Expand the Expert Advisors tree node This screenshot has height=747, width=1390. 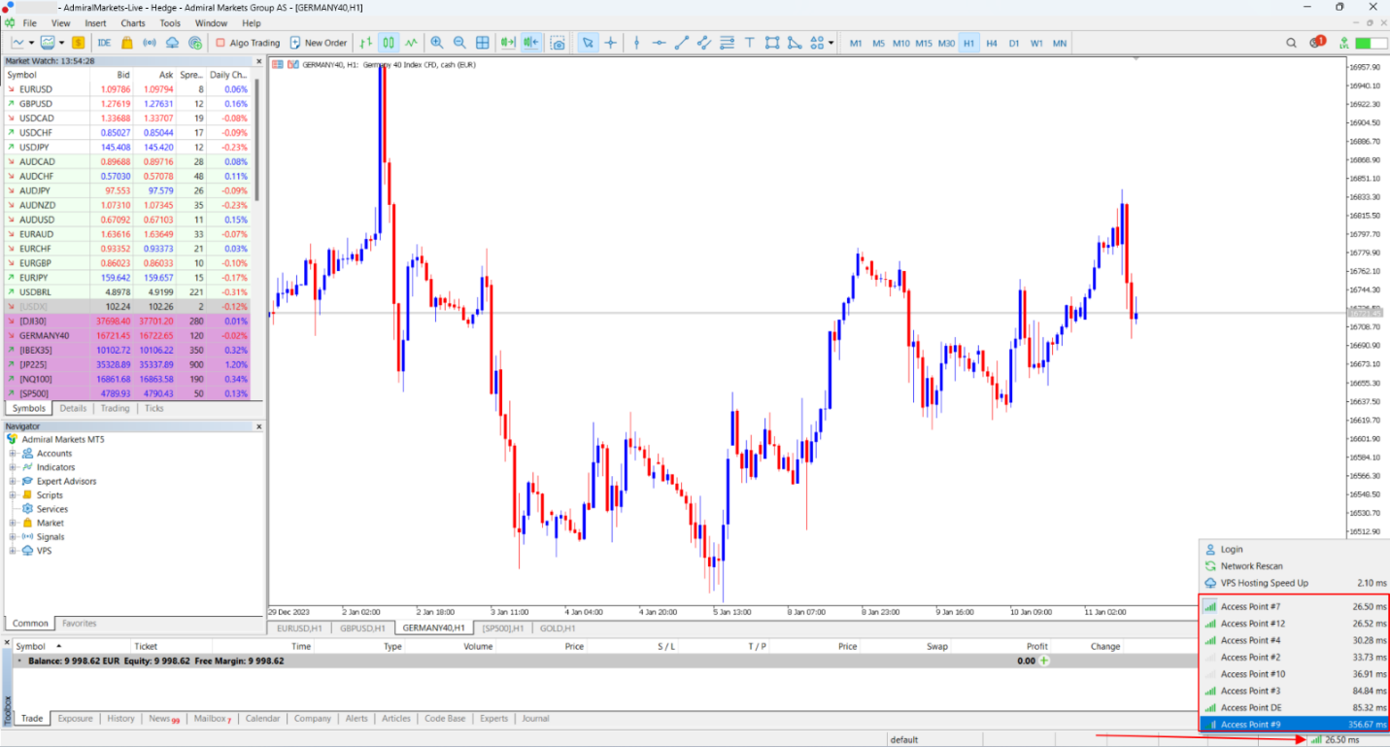pos(14,481)
